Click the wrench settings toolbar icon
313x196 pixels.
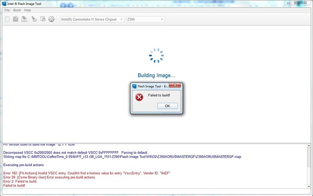52,19
